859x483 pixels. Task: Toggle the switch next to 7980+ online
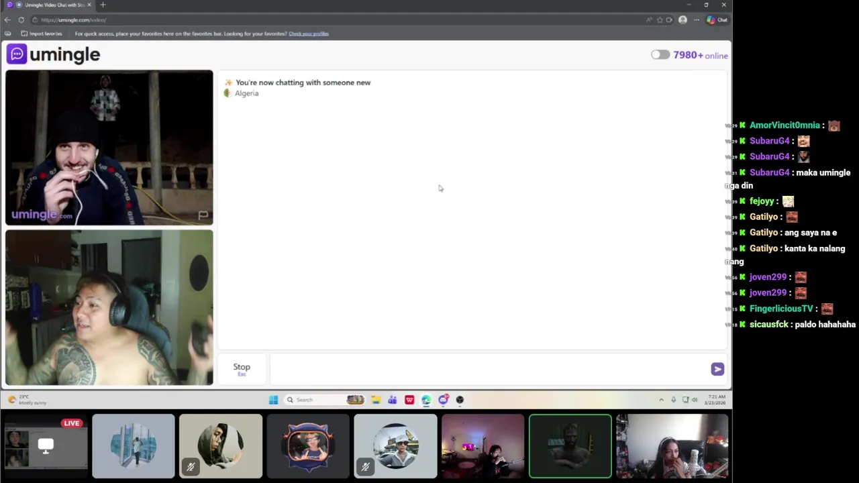[x=660, y=55]
